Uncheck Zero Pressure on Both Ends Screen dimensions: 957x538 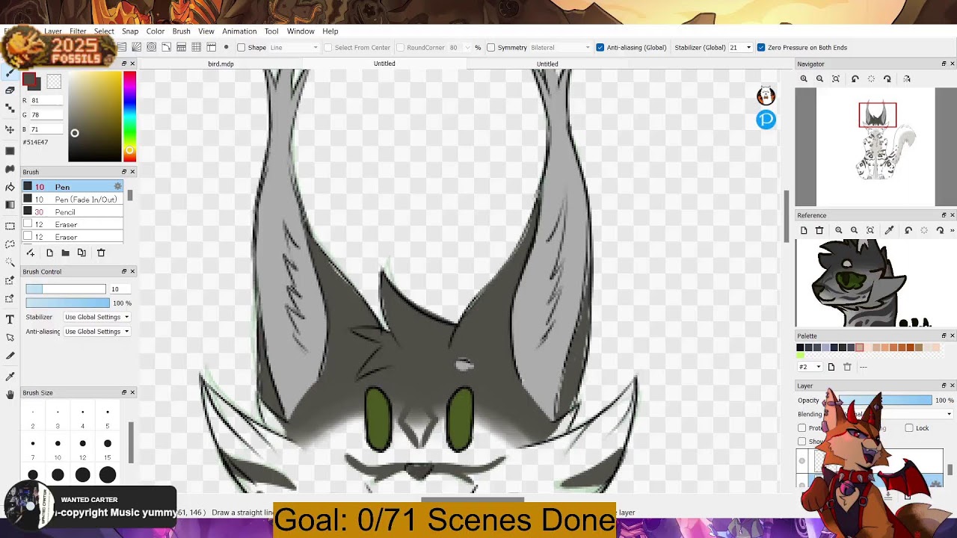coord(761,48)
